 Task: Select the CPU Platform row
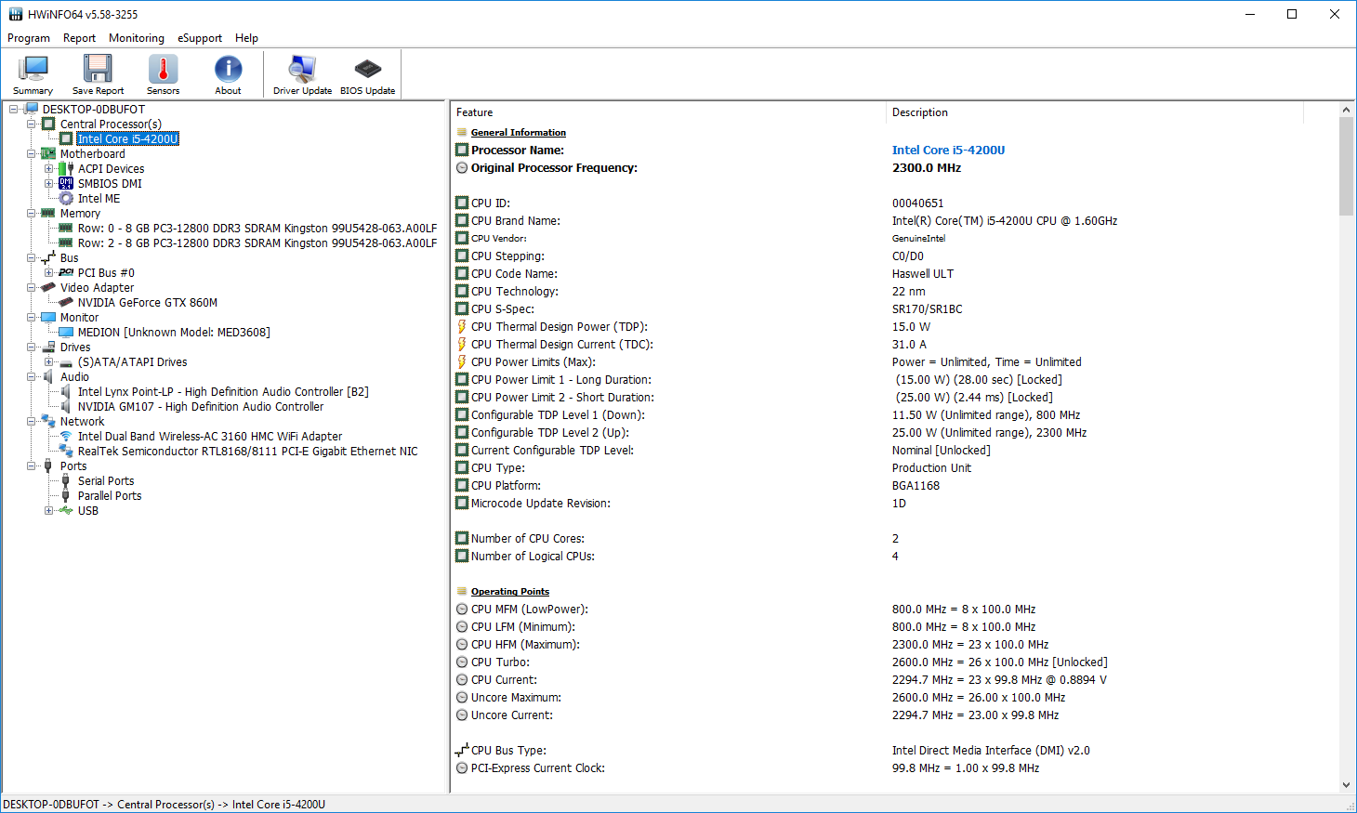pos(894,486)
